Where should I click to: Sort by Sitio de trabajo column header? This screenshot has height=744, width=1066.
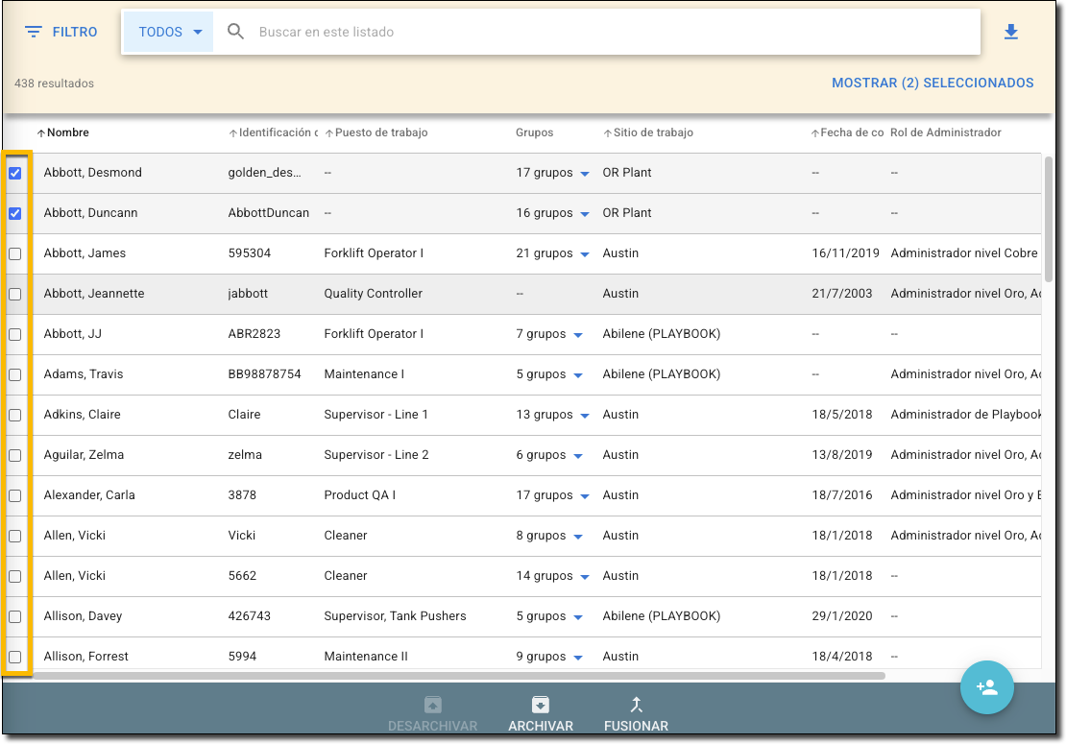pos(652,132)
